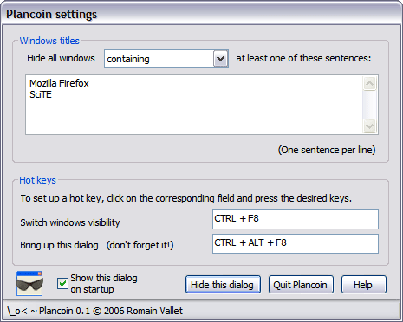Screen dimensions: 403x322
Task: Click the Show this dialog on startup label
Action: click(104, 283)
